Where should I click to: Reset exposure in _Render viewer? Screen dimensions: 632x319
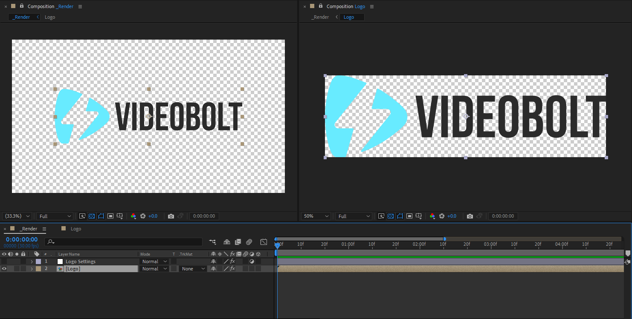[143, 216]
